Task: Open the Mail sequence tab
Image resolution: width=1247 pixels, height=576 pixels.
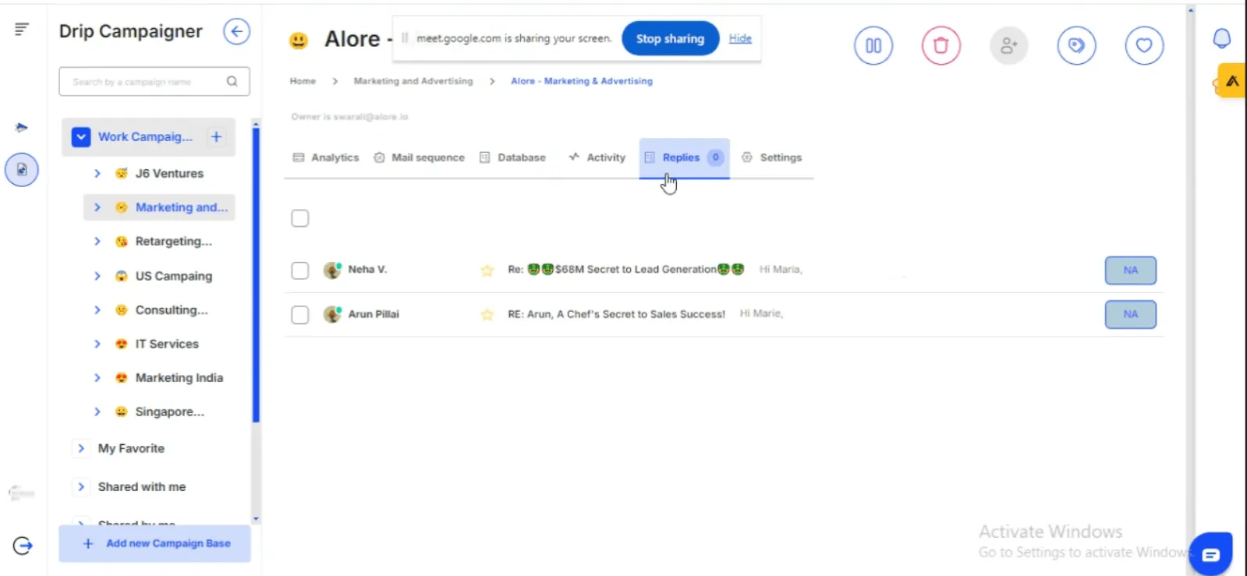Action: tap(419, 157)
